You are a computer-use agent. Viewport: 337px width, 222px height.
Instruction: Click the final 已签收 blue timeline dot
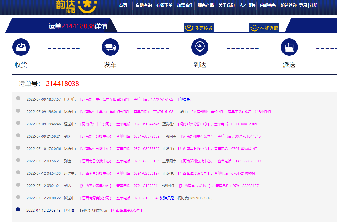18,209
